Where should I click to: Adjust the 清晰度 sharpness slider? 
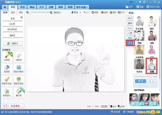pos(13,38)
